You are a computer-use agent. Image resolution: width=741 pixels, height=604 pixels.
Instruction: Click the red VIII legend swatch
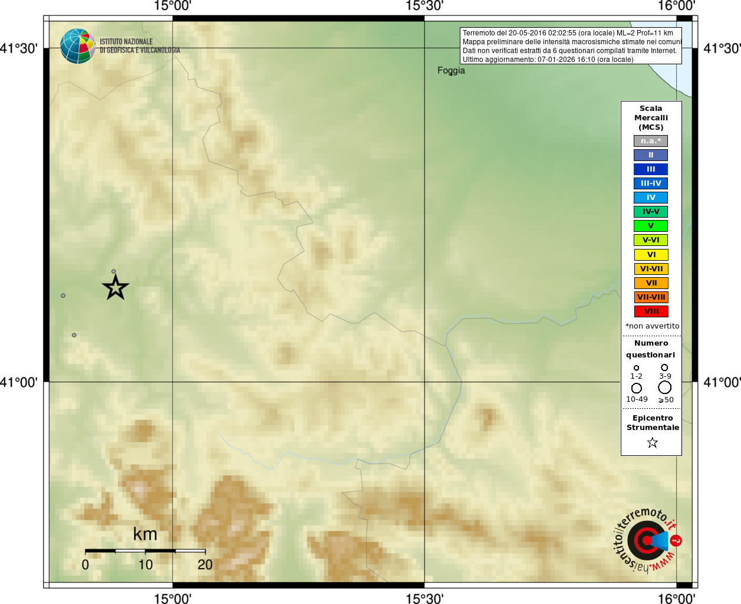click(651, 311)
